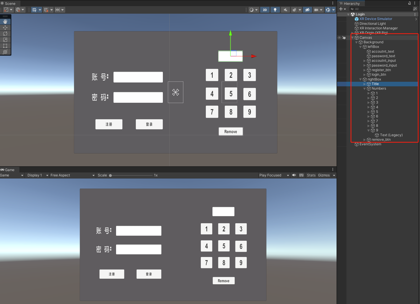Open the Free Aspect dropdown
The width and height of the screenshot is (420, 304).
(x=72, y=175)
